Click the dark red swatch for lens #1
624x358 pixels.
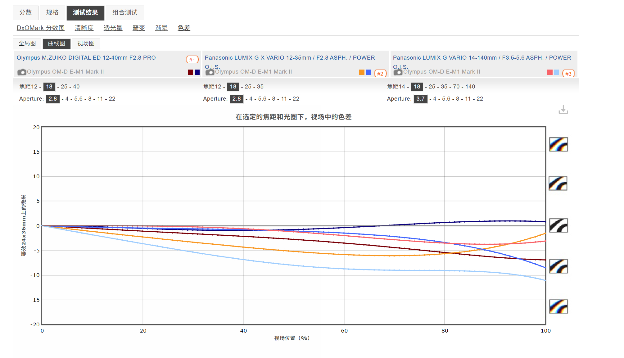click(x=190, y=72)
